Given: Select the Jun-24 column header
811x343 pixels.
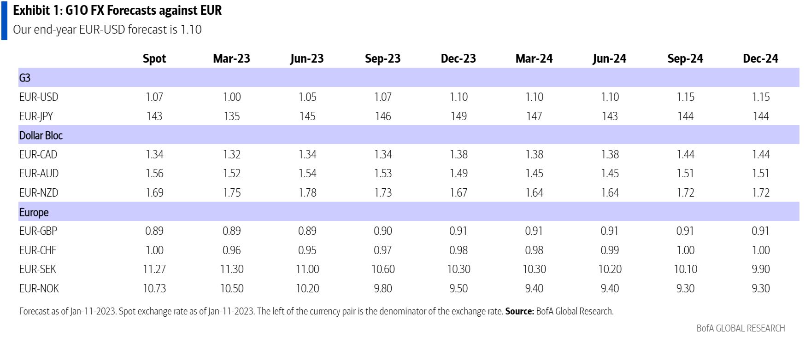Looking at the screenshot, I should 609,58.
